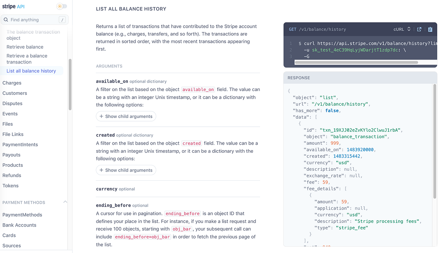This screenshot has height=253, width=442.
Task: Click the Stripe API logo
Action: tap(14, 6)
